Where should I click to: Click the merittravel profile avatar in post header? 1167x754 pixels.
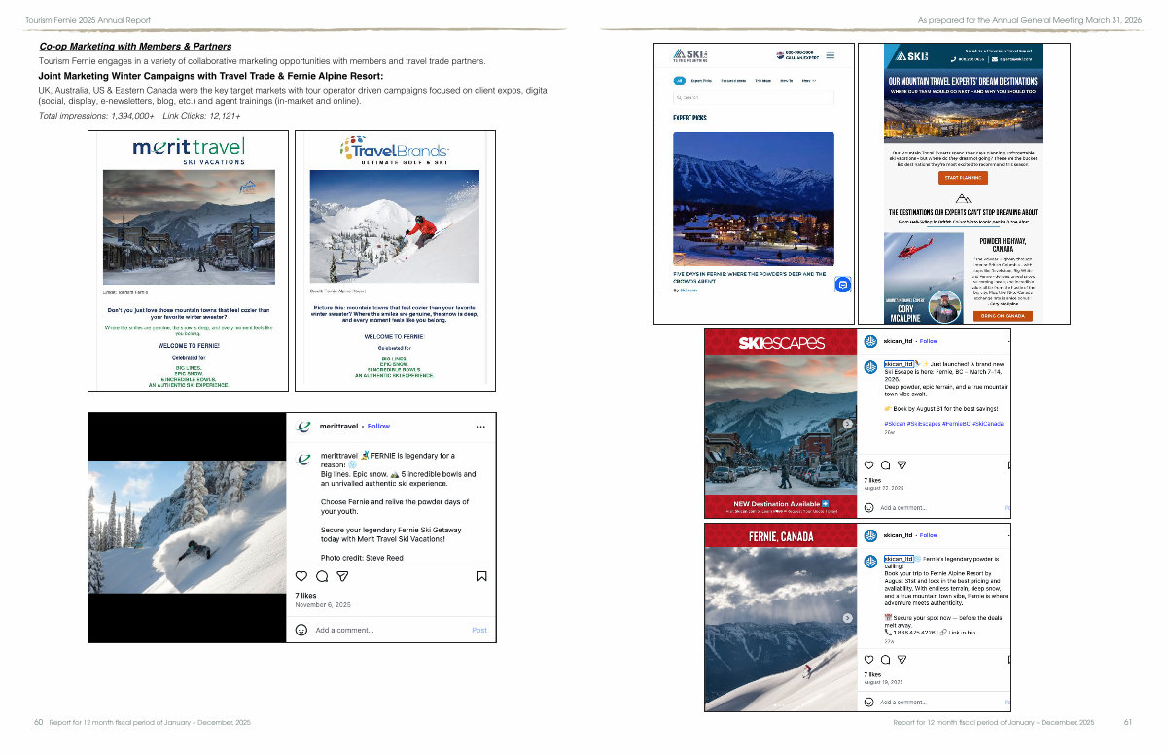pos(303,427)
